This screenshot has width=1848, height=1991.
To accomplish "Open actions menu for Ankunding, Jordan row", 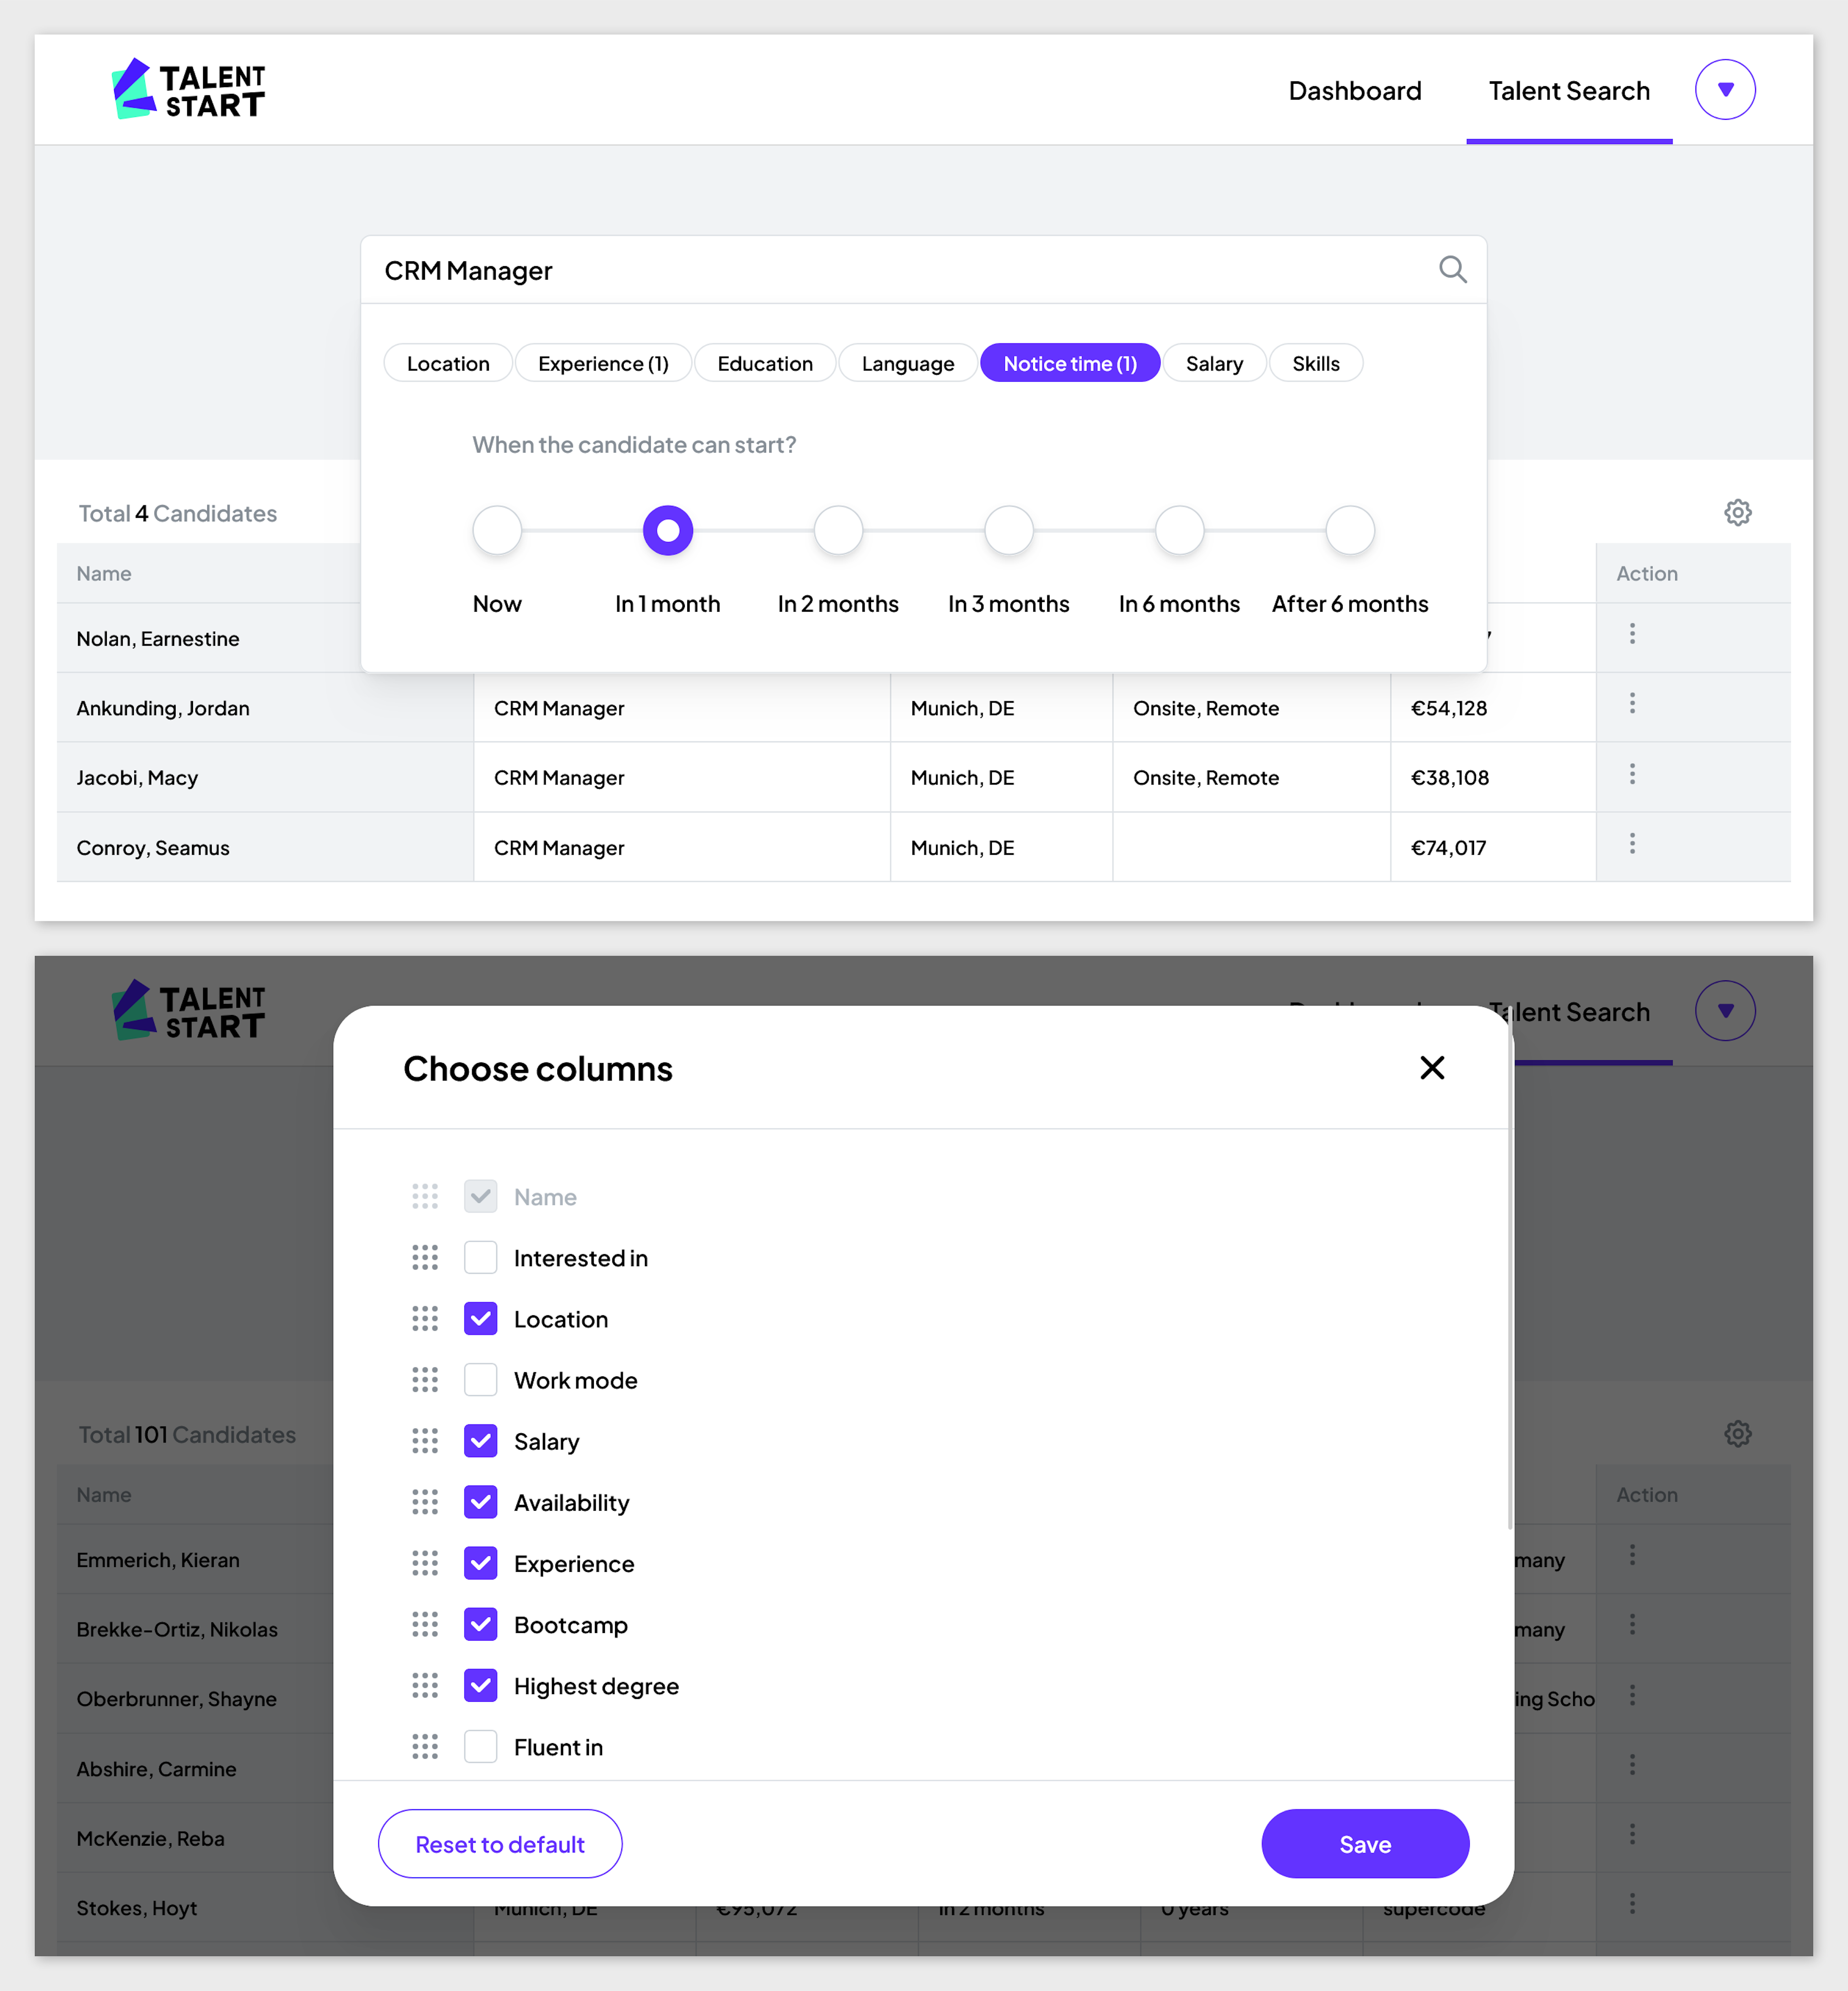I will [1632, 703].
